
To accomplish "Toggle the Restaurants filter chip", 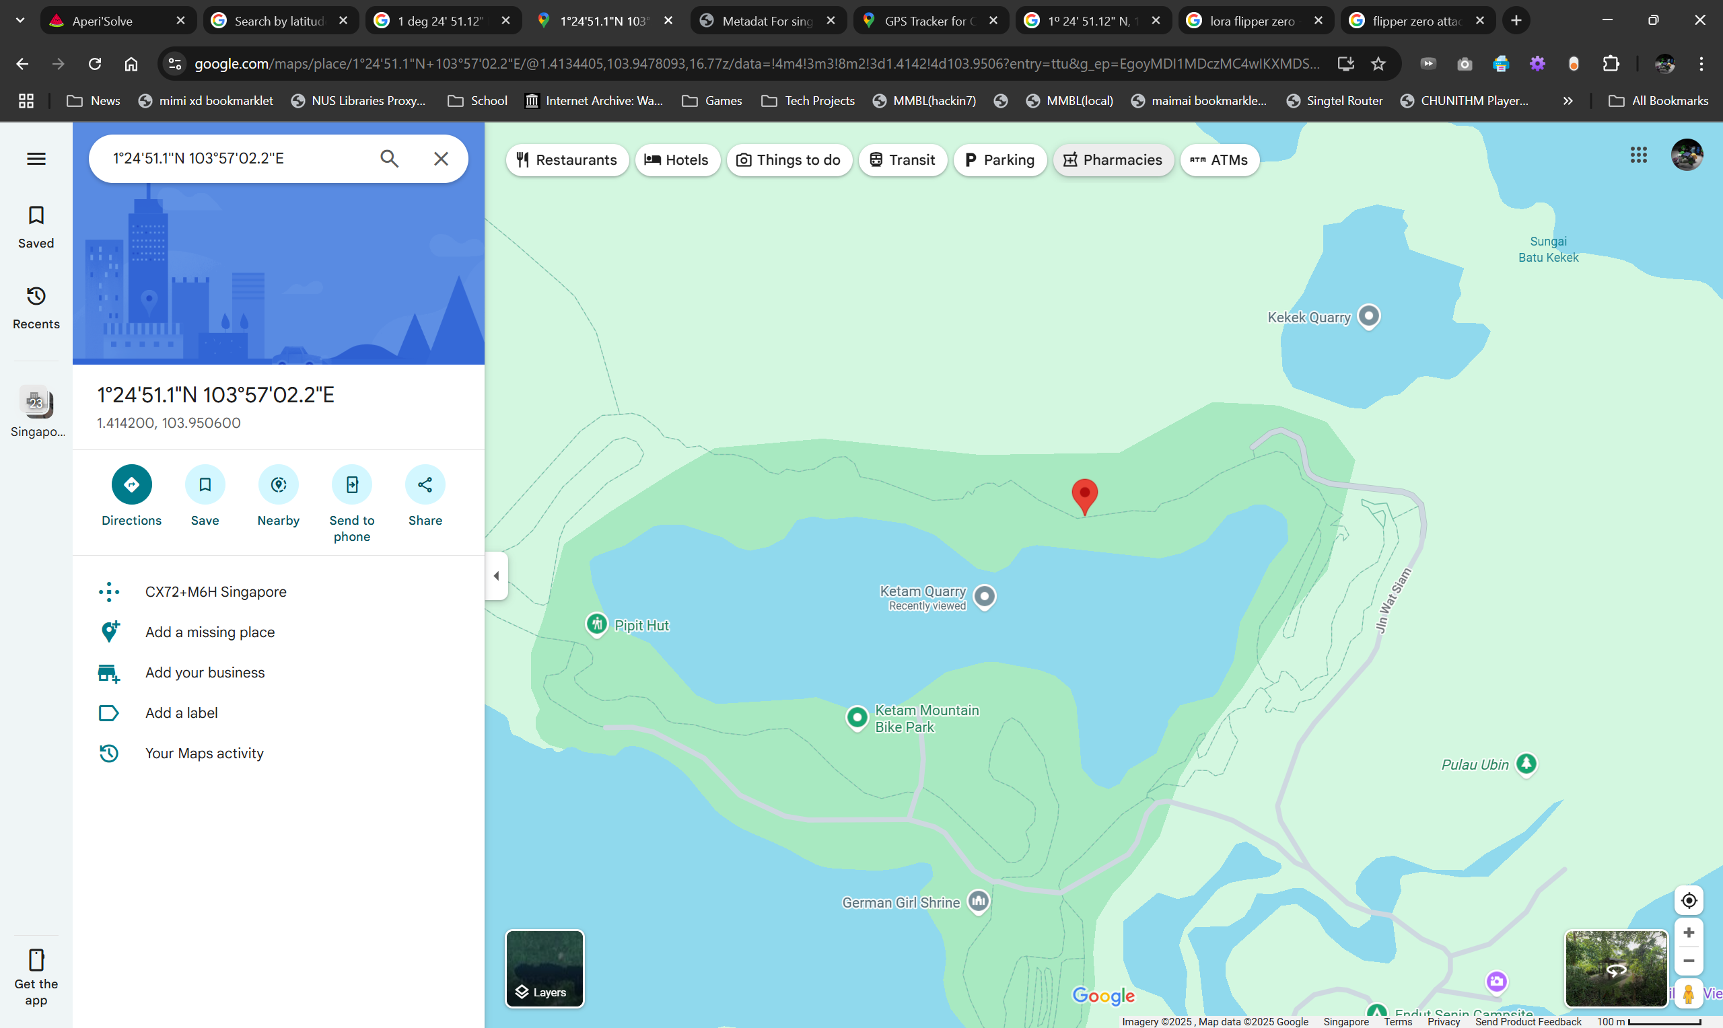I will (567, 160).
